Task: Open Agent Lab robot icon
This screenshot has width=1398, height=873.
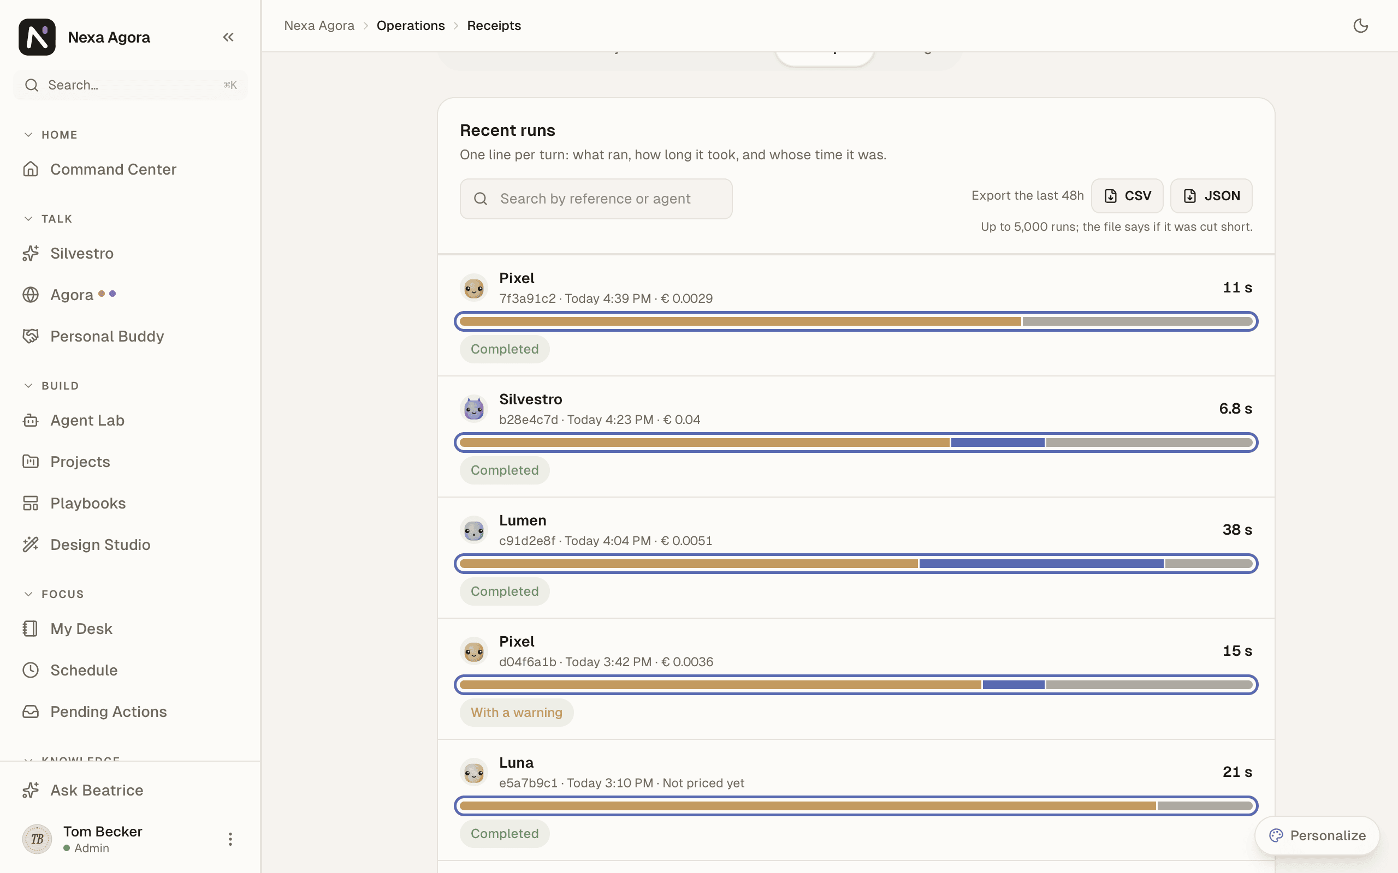Action: 31,420
